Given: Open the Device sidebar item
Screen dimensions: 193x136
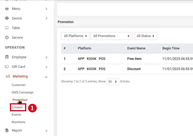Looking at the screenshot, I should 17,18.
